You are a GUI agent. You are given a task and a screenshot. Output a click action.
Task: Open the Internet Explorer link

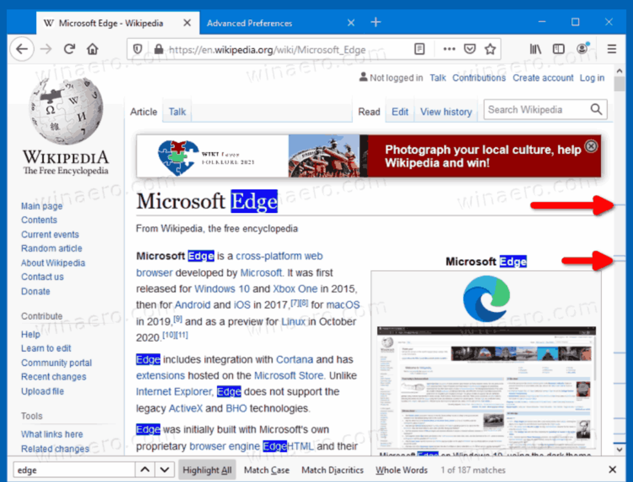(x=174, y=392)
